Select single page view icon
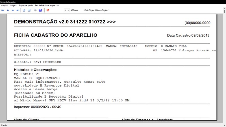The width and height of the screenshot is (226, 127). 24,10
